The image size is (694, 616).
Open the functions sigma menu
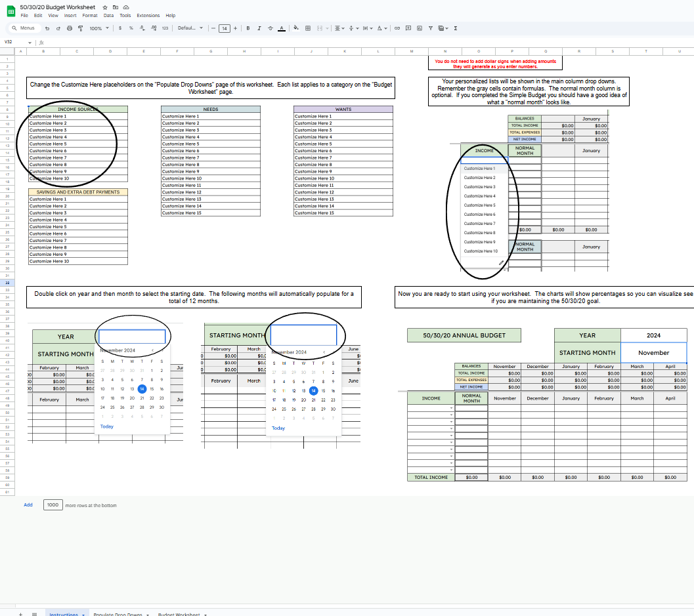click(x=456, y=28)
